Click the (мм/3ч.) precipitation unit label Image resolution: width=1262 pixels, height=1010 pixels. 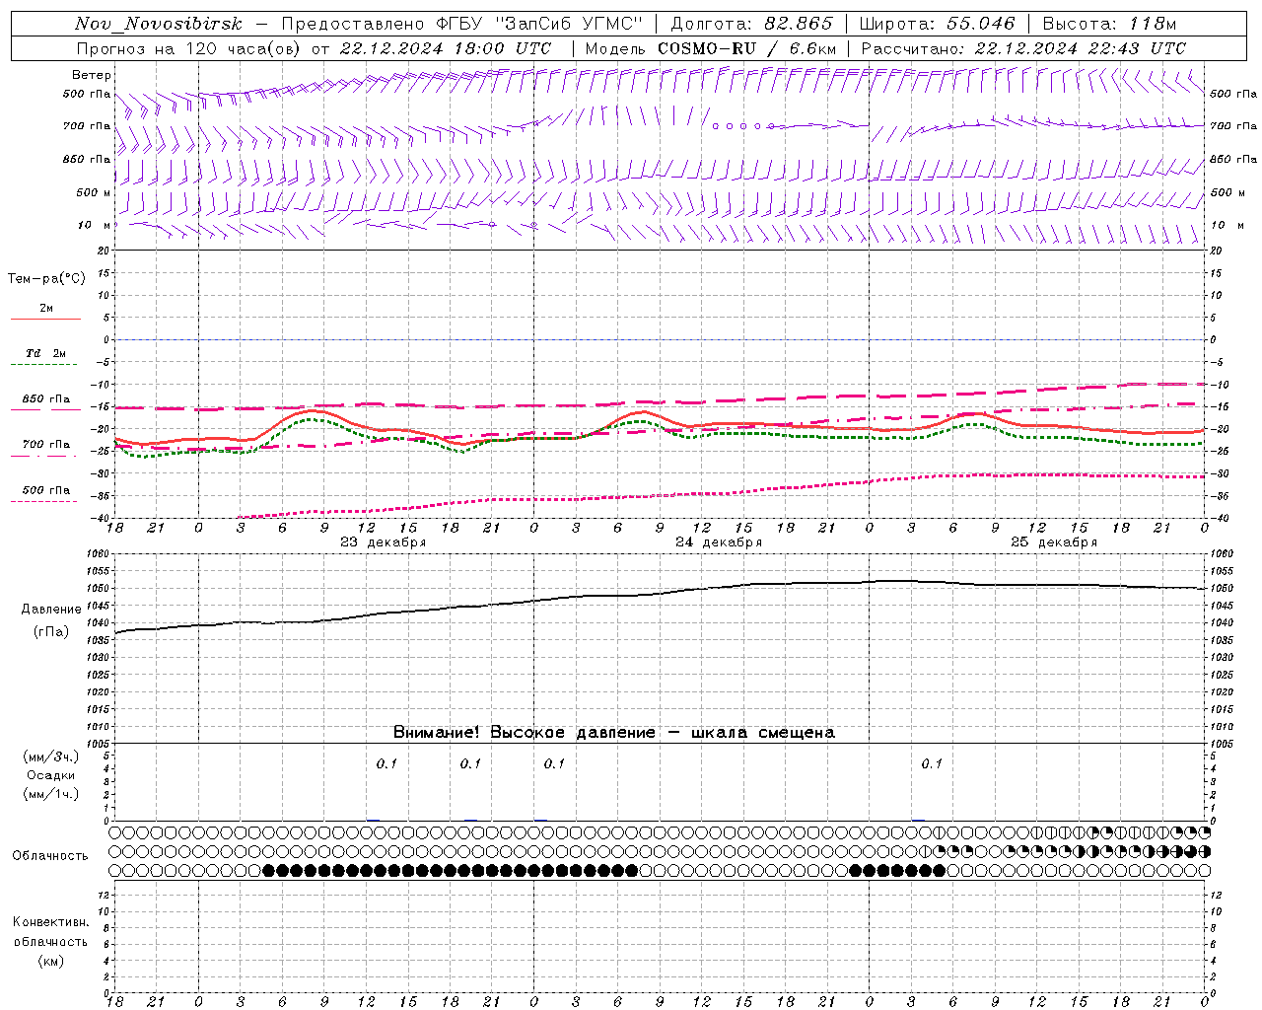[51, 757]
